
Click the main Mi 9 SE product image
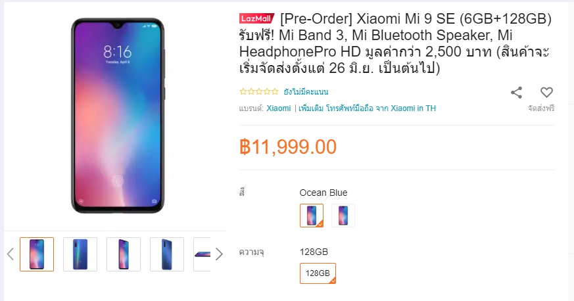point(118,116)
